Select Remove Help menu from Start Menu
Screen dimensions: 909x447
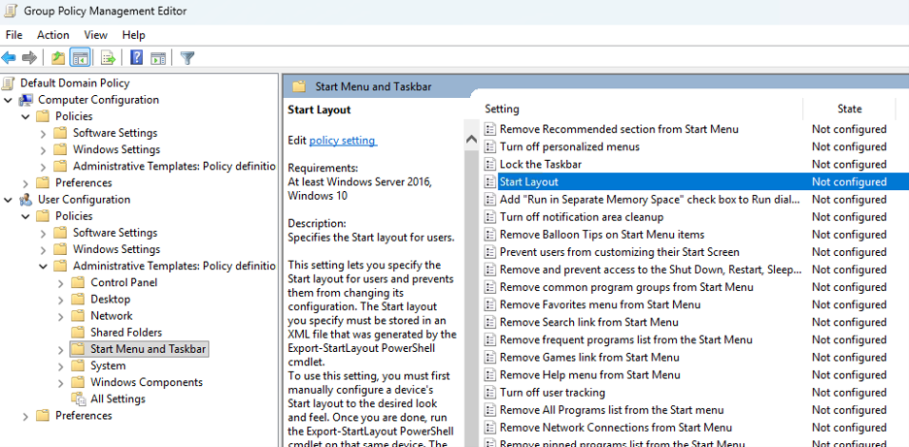coord(590,374)
